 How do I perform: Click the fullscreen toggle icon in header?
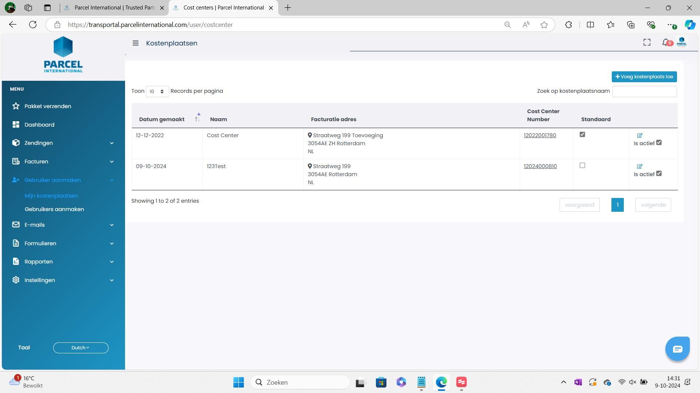coord(646,43)
